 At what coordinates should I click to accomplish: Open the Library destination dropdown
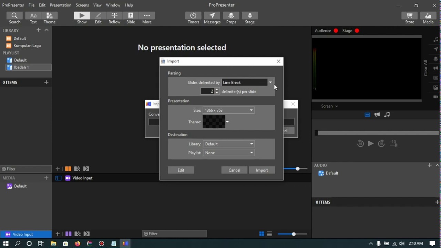pos(229,144)
